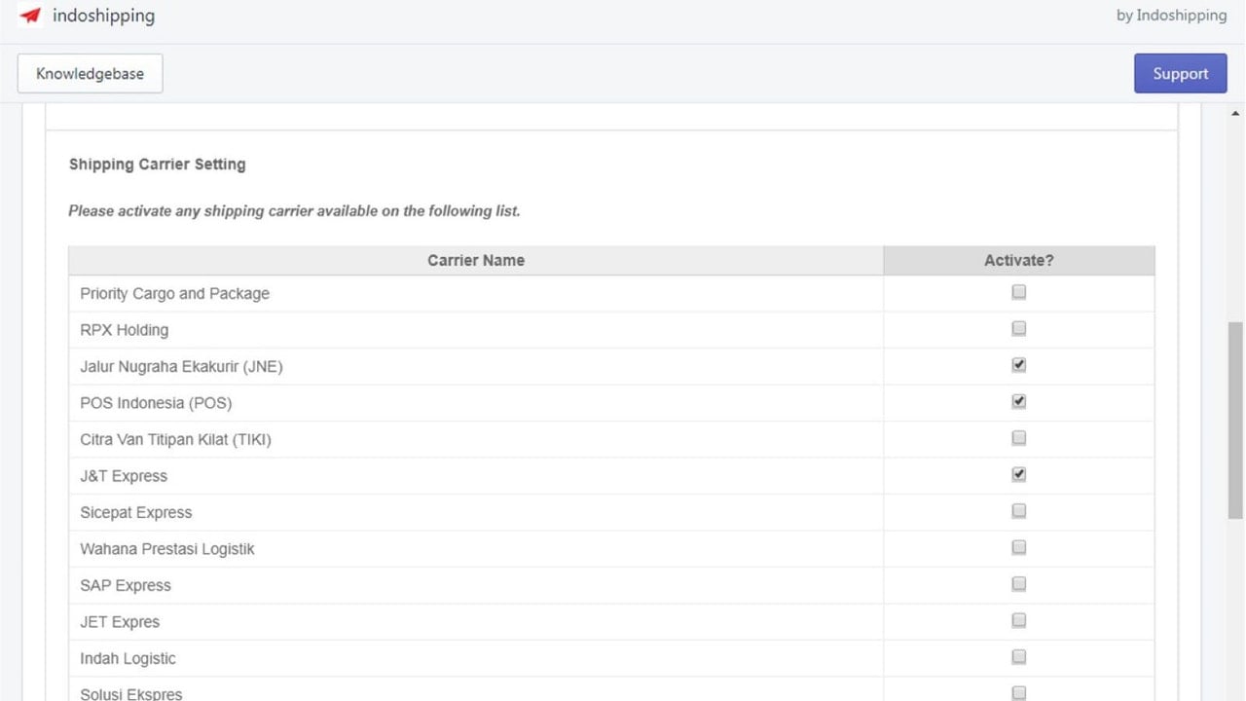Viewport: 1246px width, 701px height.
Task: Tick the Wahana Prestasi Logistik checkbox
Action: (1018, 547)
